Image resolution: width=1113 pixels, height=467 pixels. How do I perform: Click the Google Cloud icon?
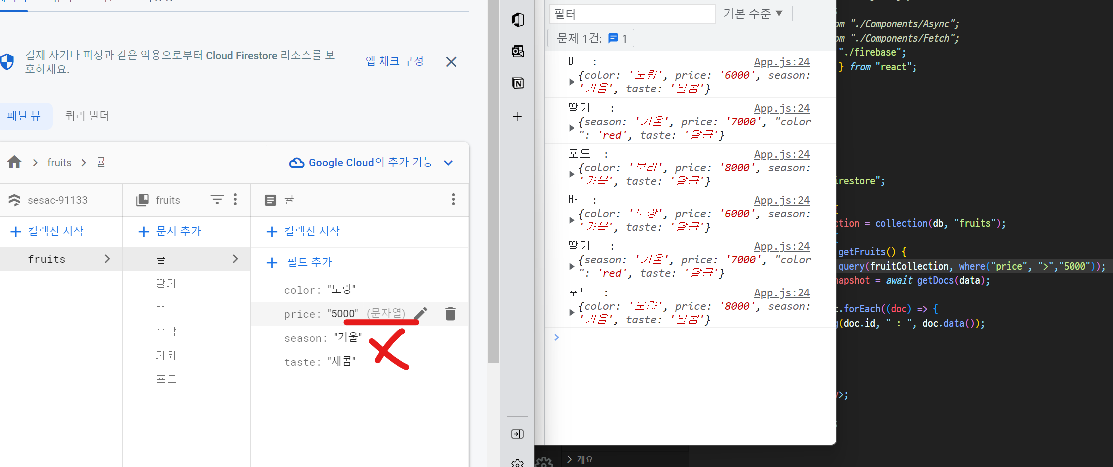point(297,163)
